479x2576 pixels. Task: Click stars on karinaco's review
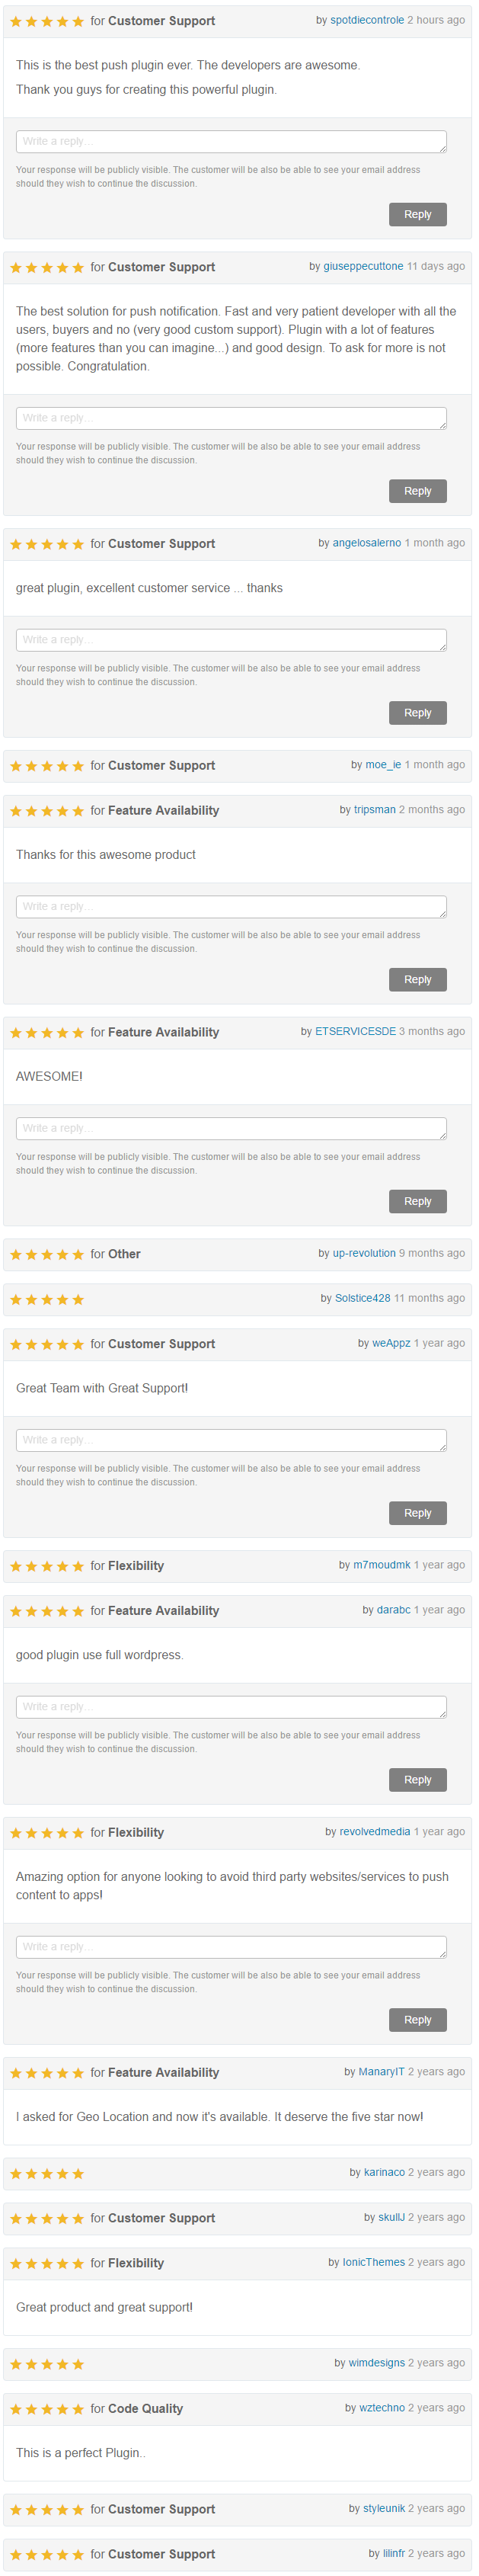tap(47, 2173)
